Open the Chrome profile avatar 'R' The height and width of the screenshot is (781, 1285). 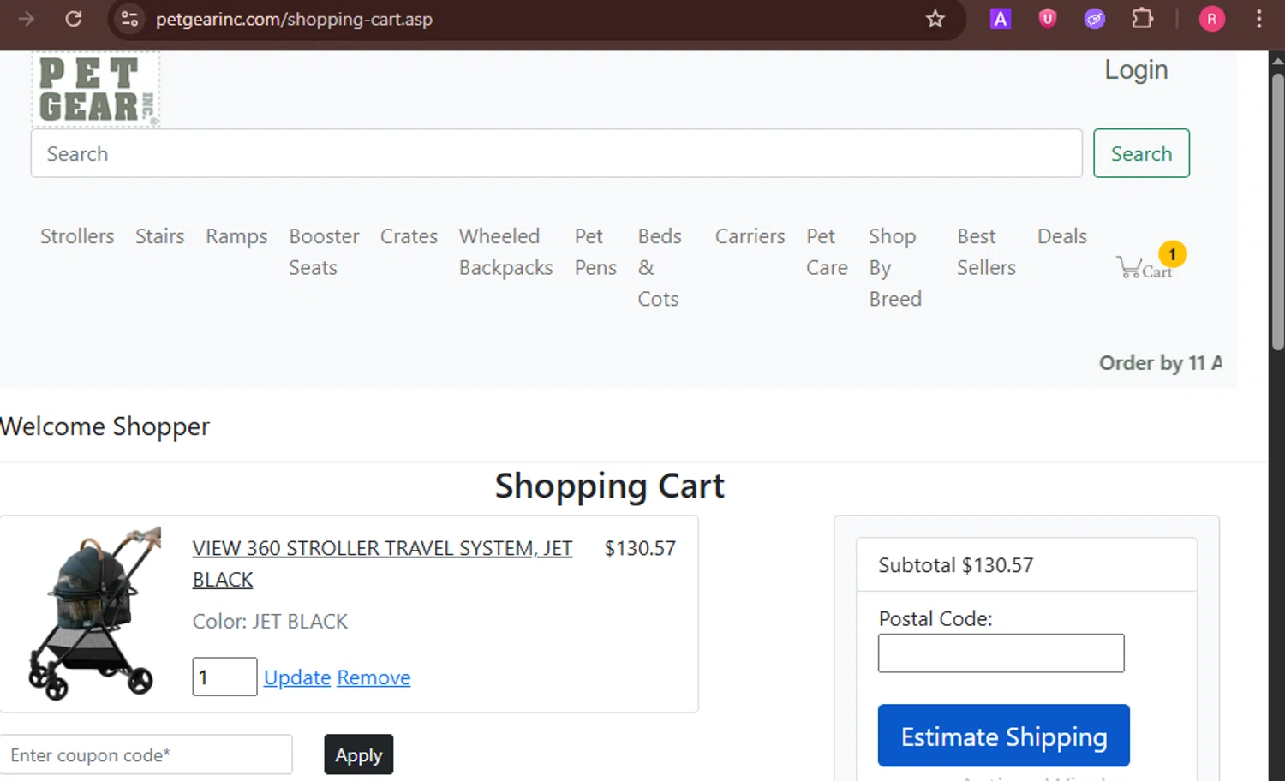coord(1211,19)
